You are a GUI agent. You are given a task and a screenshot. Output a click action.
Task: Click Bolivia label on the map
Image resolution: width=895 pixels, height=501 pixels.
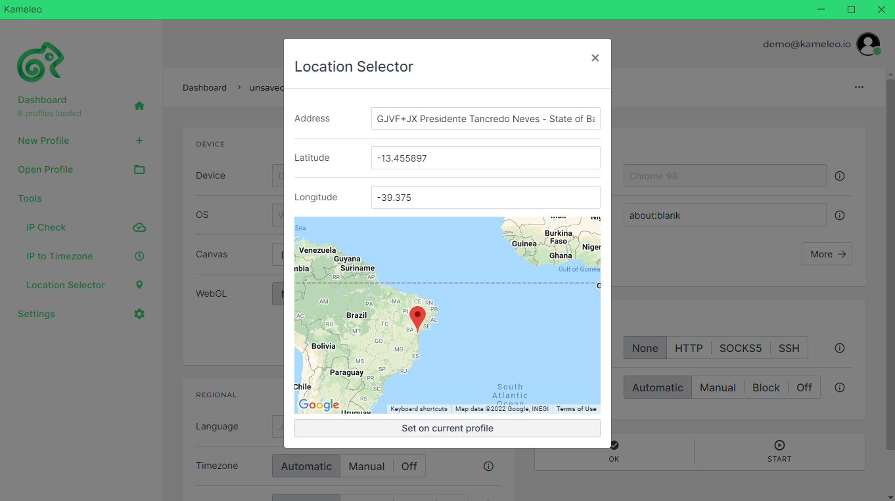tap(323, 346)
